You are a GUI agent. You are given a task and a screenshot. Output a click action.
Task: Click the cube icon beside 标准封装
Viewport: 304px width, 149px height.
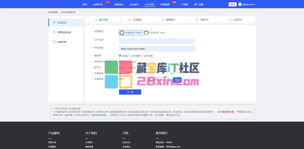(x=54, y=23)
